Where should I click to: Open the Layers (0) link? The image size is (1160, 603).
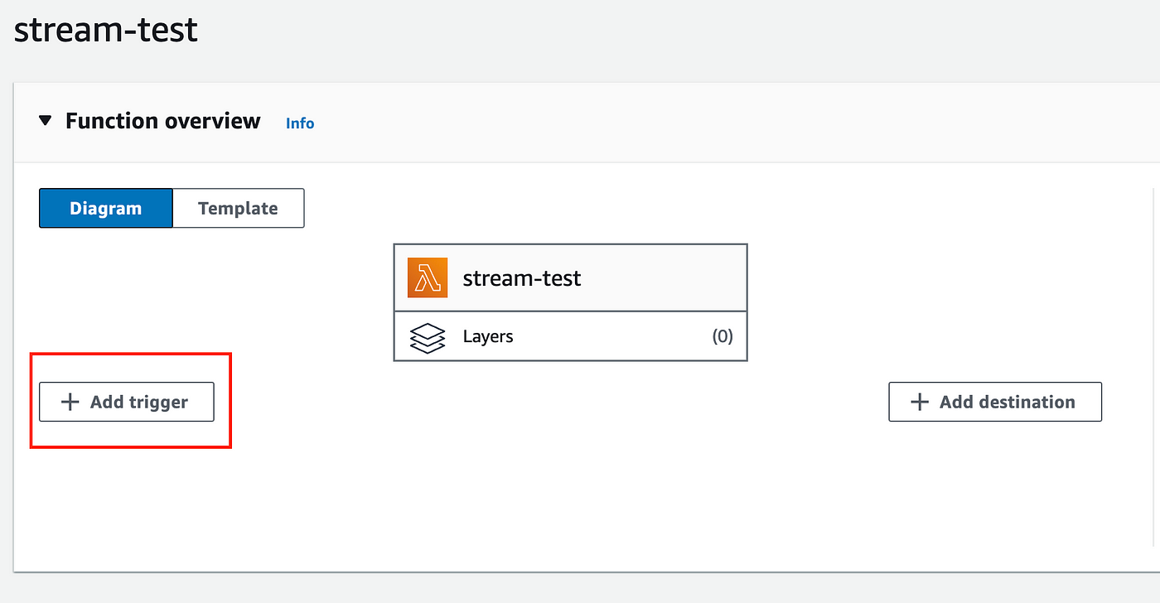tap(487, 336)
